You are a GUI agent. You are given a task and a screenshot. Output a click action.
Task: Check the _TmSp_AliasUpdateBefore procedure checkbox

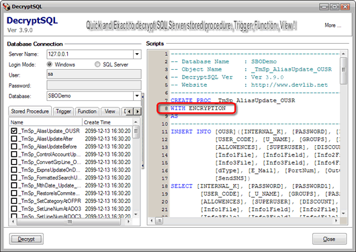point(14,146)
